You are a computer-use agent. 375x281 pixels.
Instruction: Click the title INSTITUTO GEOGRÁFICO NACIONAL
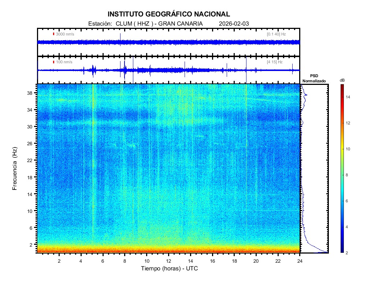(x=169, y=14)
